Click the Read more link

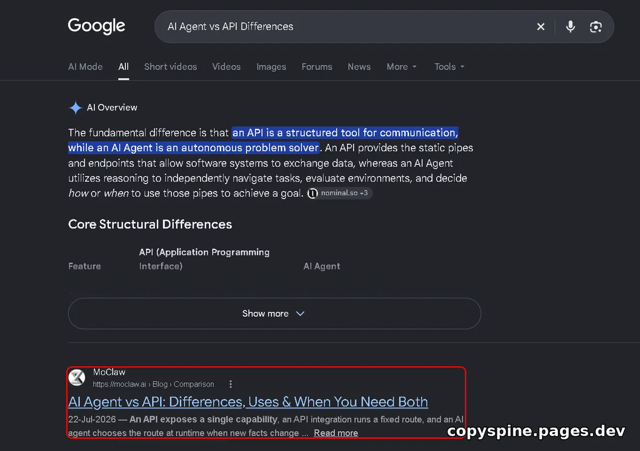336,433
